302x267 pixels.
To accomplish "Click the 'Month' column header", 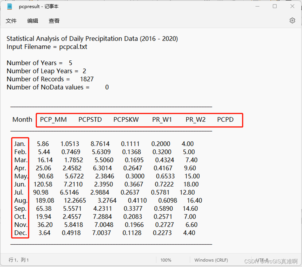I will [x=22, y=120].
